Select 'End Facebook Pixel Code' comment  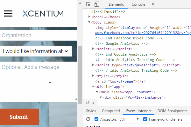129,38
